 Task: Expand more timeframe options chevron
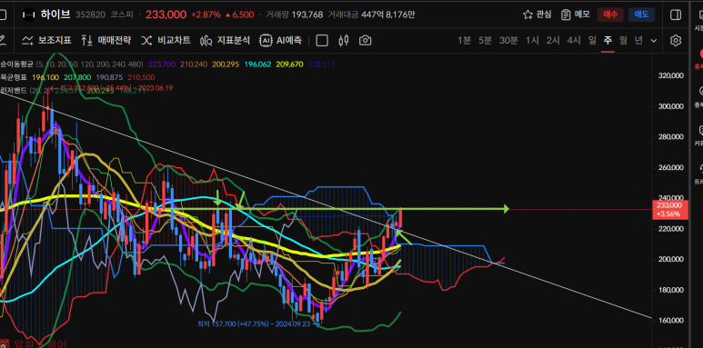pos(654,41)
